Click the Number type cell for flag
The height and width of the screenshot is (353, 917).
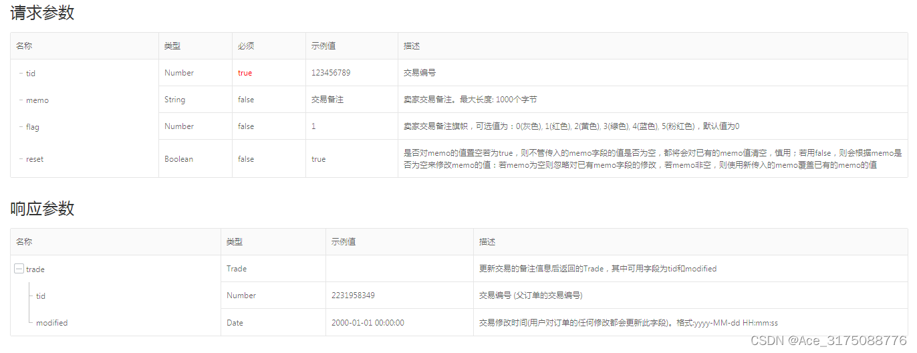pos(179,126)
